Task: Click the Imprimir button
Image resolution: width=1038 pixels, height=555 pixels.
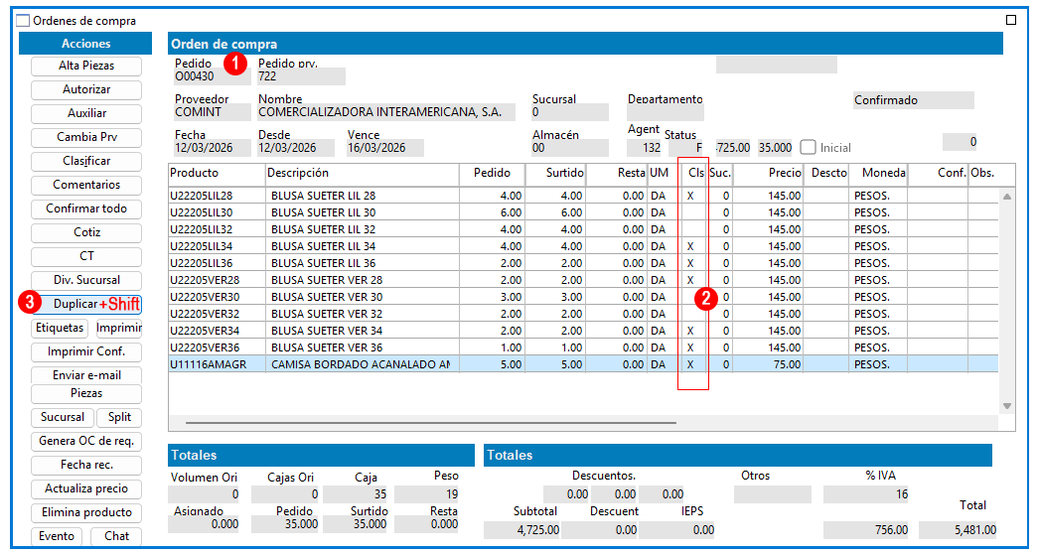Action: 119,328
